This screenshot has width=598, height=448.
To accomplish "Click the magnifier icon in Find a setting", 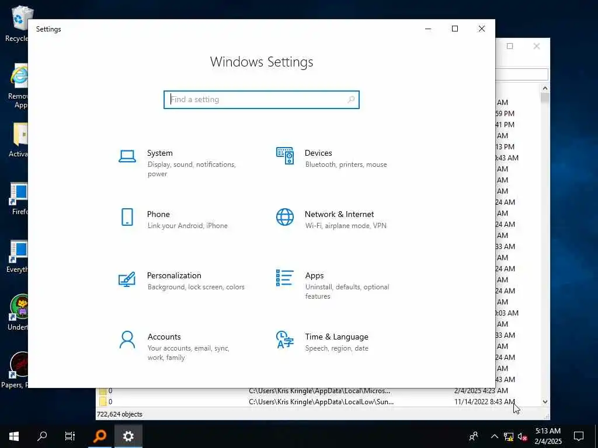I will point(351,99).
